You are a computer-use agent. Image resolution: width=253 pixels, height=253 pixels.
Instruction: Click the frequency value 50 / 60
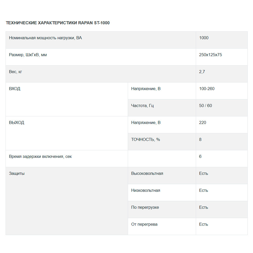click(x=205, y=106)
